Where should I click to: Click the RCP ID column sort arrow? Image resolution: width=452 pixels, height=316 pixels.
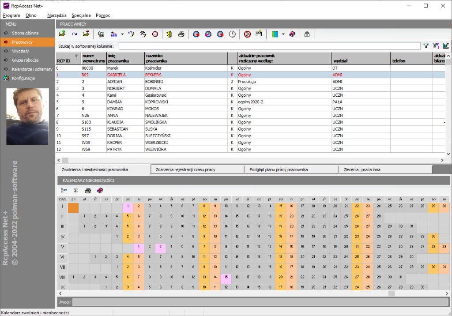click(76, 56)
